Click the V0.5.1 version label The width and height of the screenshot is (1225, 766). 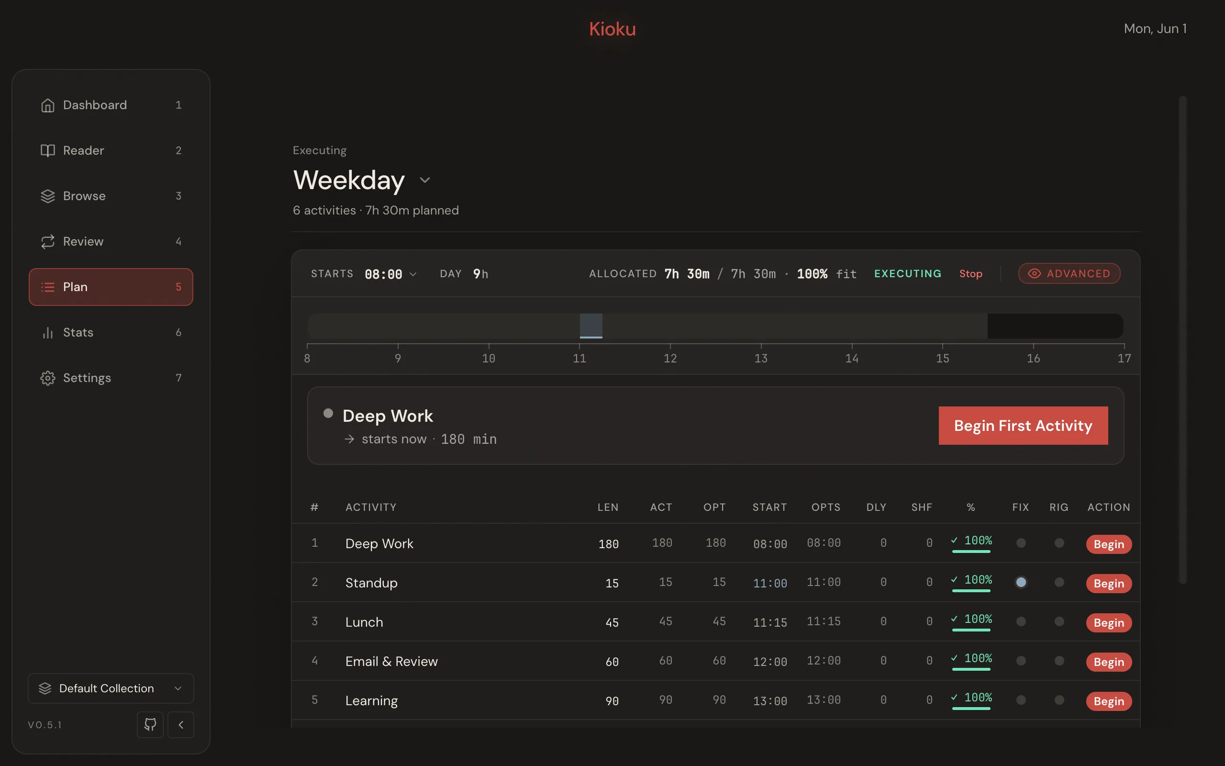point(45,725)
